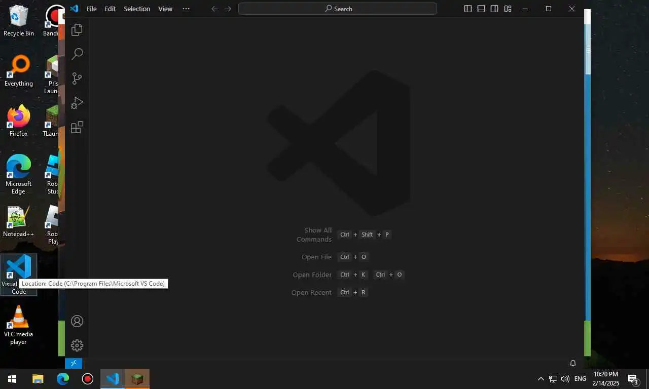This screenshot has height=389, width=649.
Task: Open the Windows action center notifications
Action: tap(633, 378)
